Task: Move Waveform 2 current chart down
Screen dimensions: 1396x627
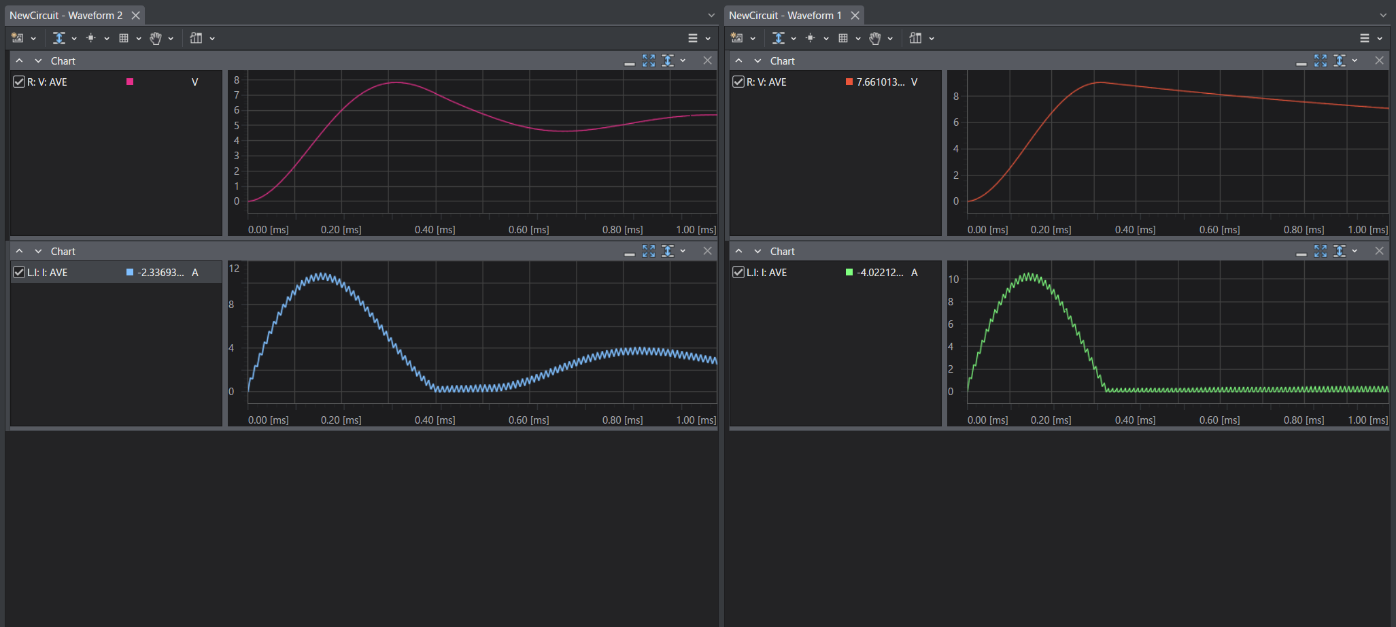Action: coord(38,252)
